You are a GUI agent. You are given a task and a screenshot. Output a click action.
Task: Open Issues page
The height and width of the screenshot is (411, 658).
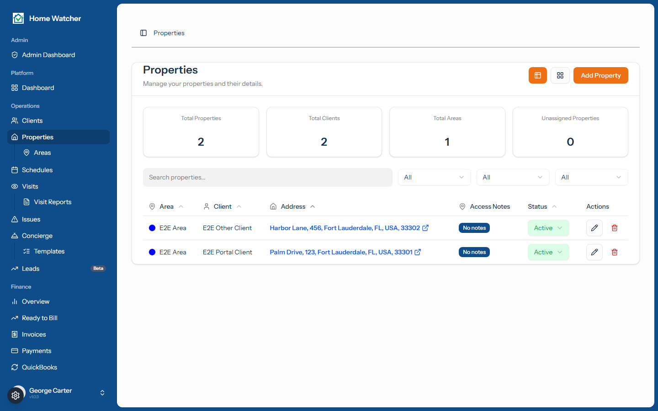click(x=58, y=219)
